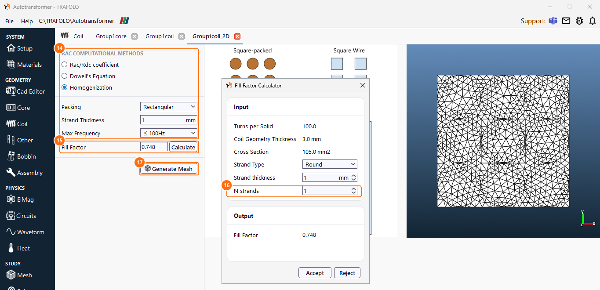The width and height of the screenshot is (600, 290).
Task: Switch to the Group1coil tab
Action: pos(160,36)
